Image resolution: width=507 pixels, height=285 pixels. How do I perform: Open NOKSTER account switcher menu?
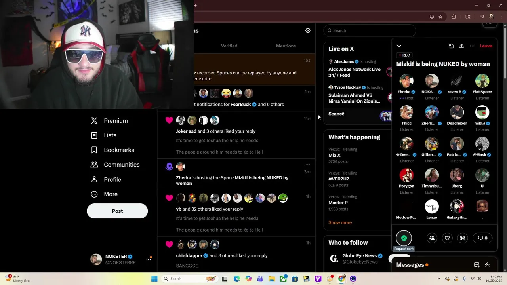tap(120, 259)
